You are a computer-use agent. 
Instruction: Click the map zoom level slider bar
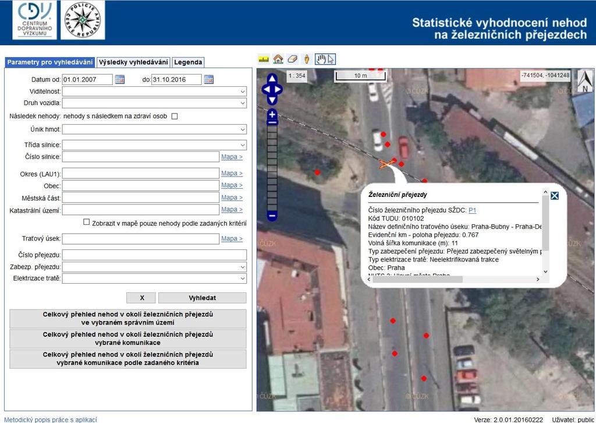[272, 167]
